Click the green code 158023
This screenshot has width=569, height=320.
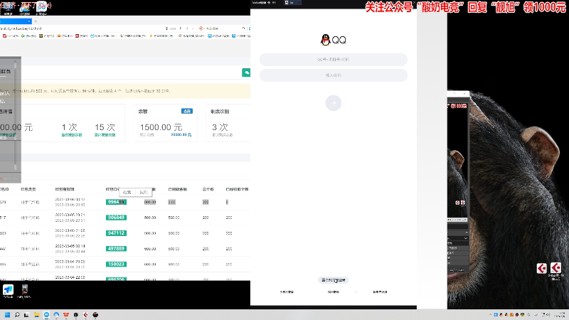116,264
